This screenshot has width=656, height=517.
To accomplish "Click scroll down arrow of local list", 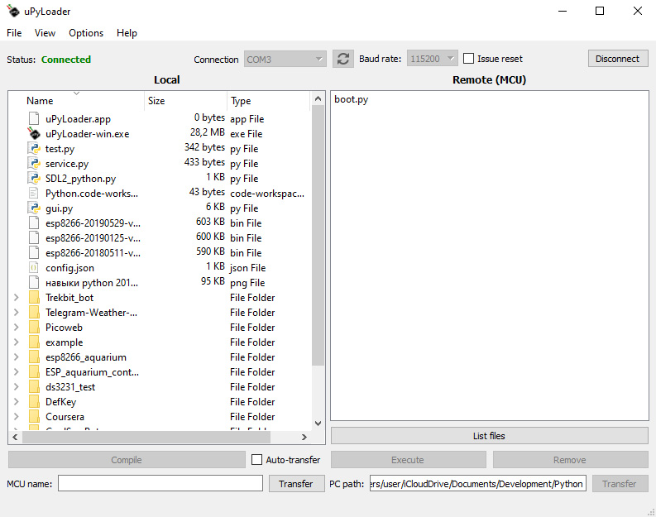I will point(318,424).
